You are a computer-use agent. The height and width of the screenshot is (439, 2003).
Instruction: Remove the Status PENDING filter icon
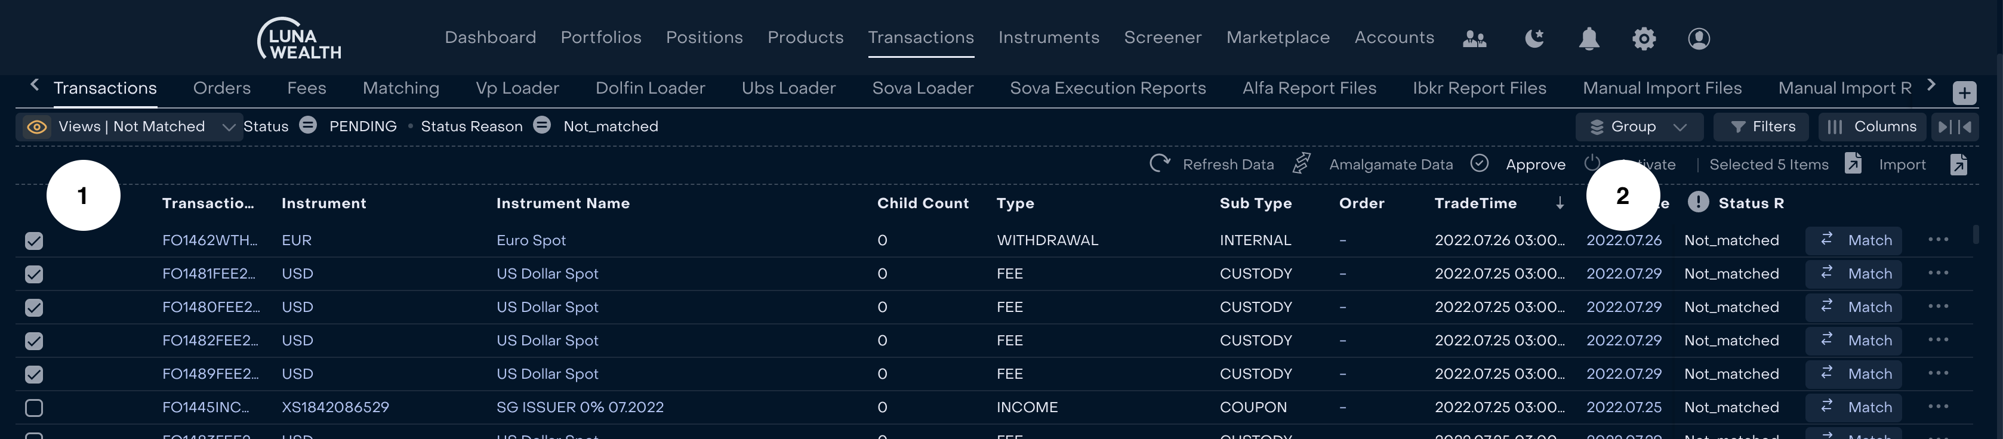tap(308, 125)
